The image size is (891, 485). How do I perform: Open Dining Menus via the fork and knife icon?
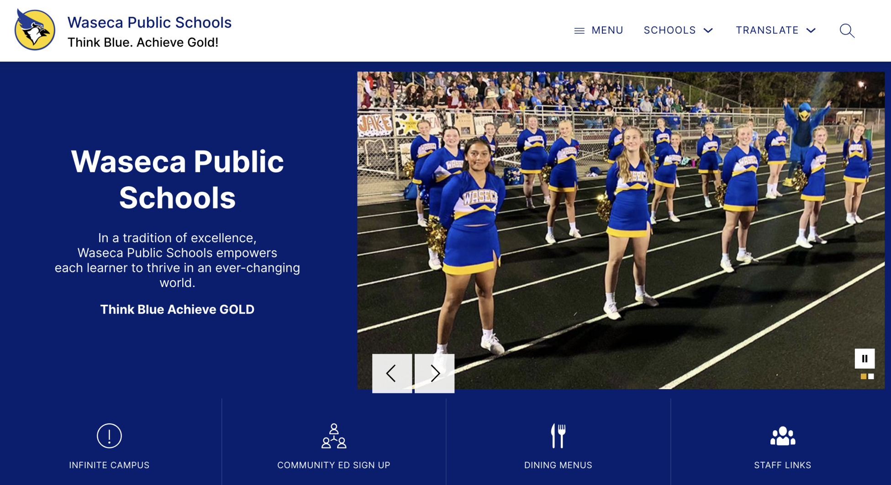click(558, 436)
